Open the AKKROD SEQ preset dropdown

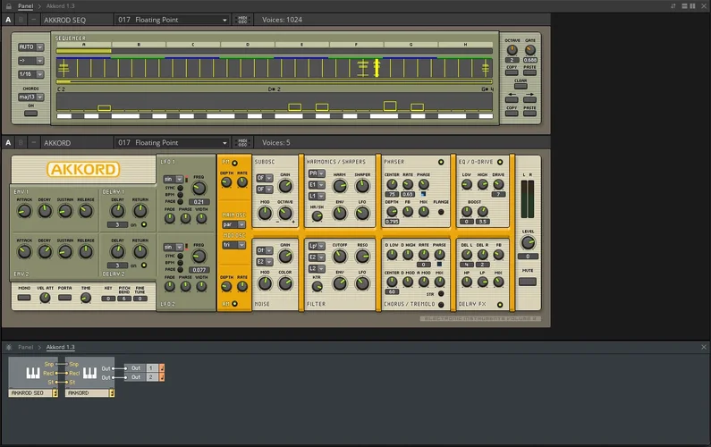pos(172,19)
